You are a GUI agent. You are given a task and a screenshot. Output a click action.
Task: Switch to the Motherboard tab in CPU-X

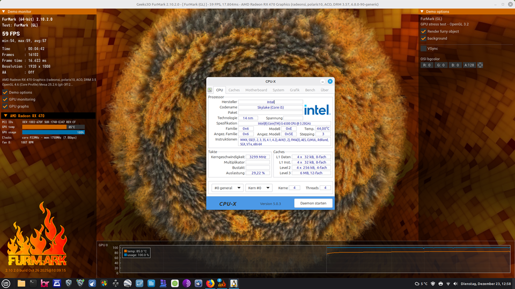pyautogui.click(x=256, y=90)
